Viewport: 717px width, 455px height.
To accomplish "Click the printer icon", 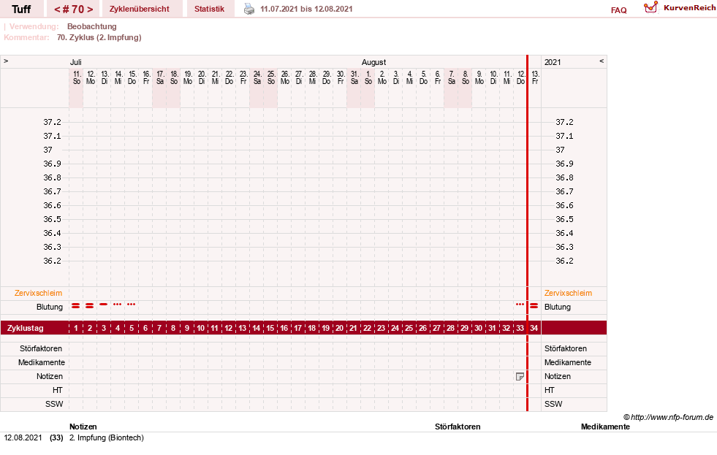I will [249, 9].
